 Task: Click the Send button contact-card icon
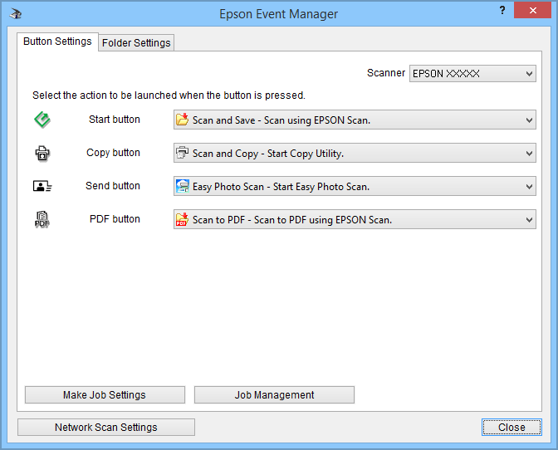click(x=42, y=186)
